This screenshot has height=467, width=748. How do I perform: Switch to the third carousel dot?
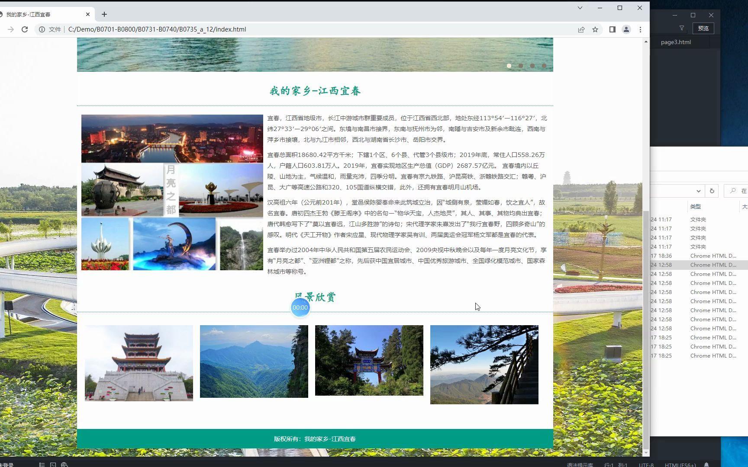click(532, 66)
